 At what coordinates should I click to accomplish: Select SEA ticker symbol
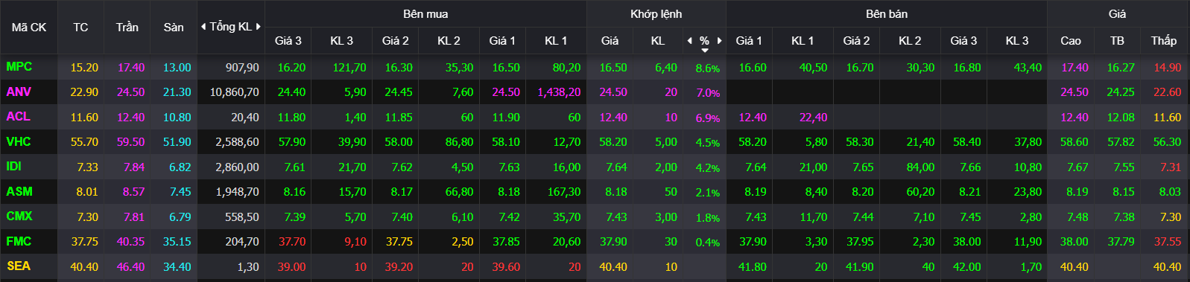pos(19,266)
